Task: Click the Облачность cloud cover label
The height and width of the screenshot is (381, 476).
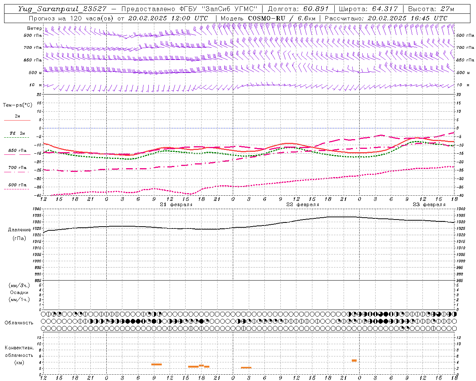Action: tap(19, 323)
